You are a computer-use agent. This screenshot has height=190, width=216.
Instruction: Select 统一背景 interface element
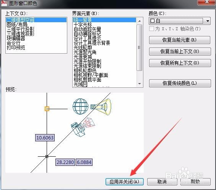(104, 20)
